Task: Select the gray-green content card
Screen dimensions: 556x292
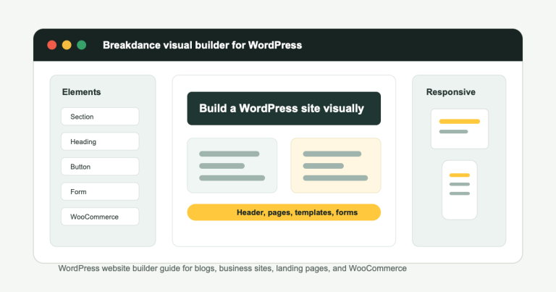Action: click(232, 166)
